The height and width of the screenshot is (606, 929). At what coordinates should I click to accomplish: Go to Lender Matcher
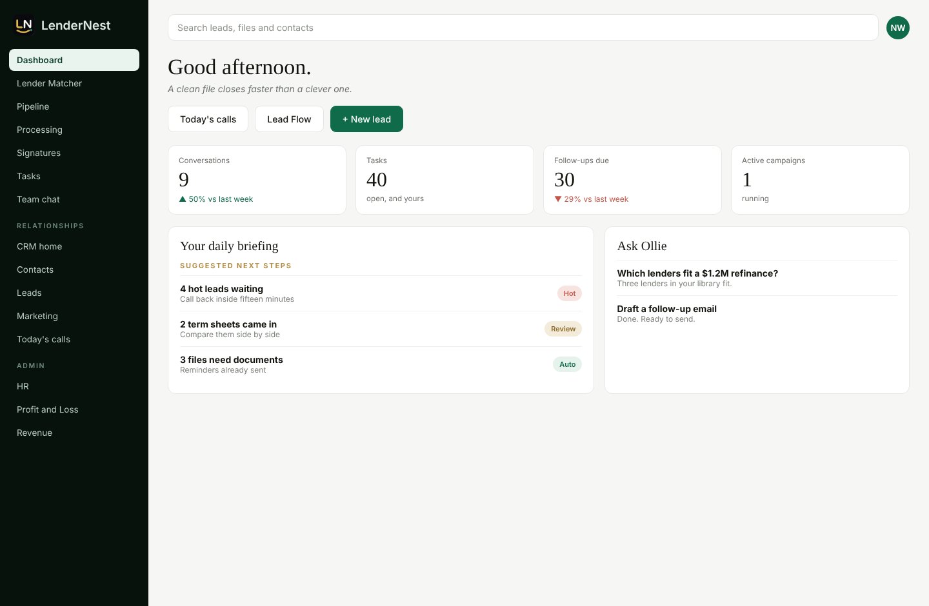click(74, 83)
